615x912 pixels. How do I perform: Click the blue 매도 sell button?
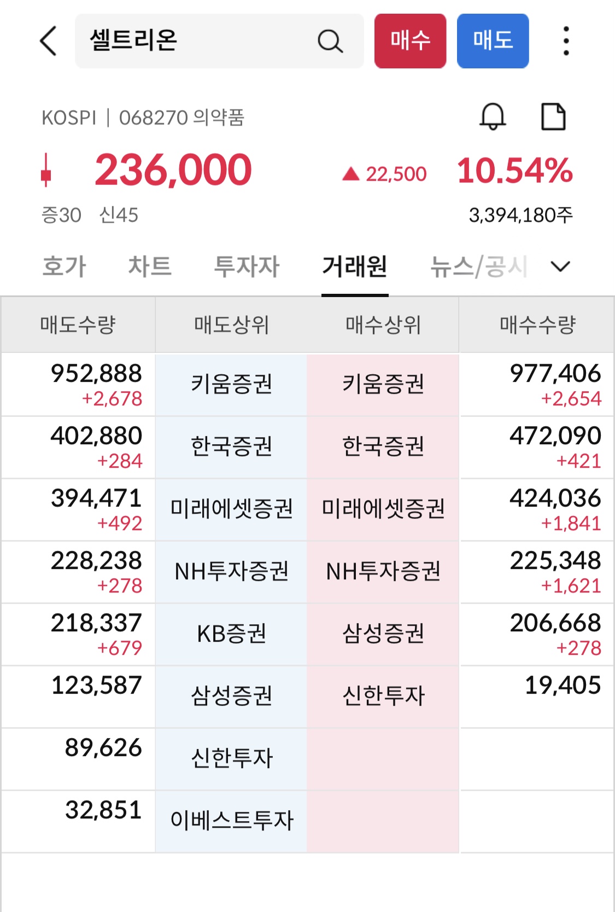tap(493, 41)
